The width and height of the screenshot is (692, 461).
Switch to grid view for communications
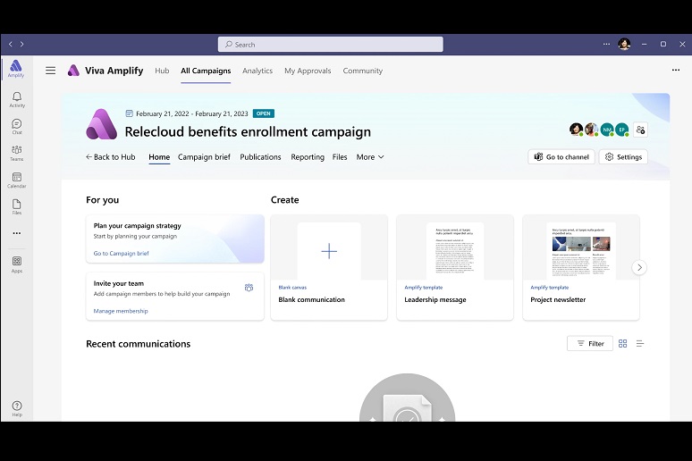pyautogui.click(x=623, y=343)
